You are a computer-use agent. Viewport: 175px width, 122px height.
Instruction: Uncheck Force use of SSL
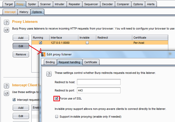57,98
